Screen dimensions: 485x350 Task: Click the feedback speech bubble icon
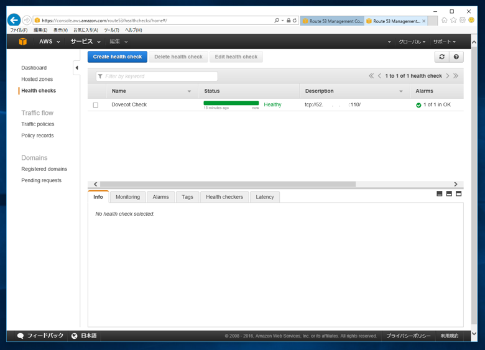pyautogui.click(x=21, y=336)
